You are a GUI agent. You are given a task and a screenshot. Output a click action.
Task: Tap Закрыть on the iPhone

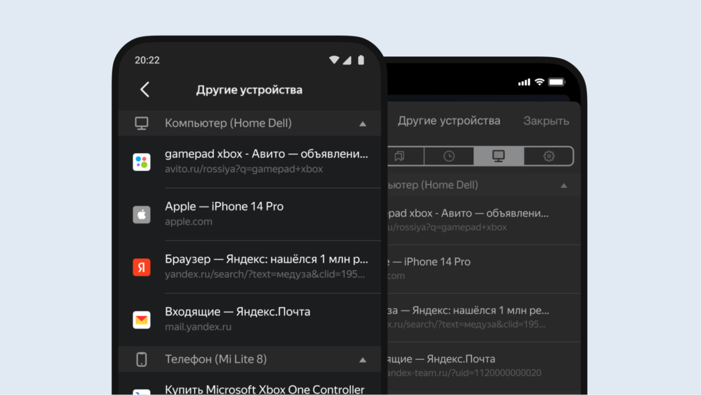tap(546, 121)
